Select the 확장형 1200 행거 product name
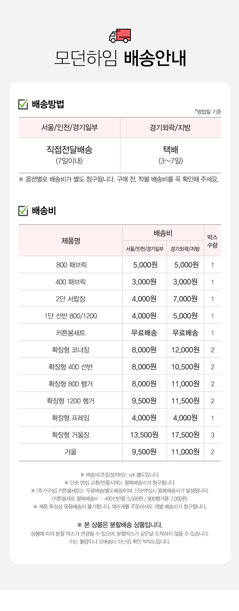Screen dimensions: 239x611 [71, 401]
